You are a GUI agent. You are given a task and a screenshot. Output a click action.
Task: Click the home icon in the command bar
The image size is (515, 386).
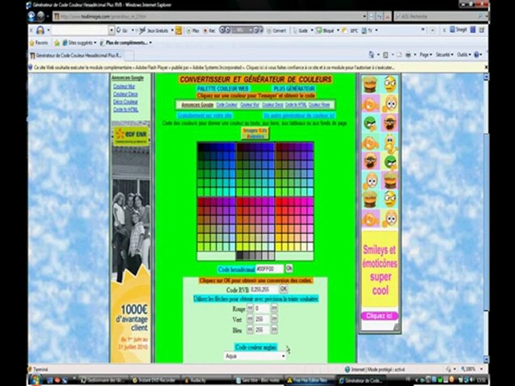(x=371, y=55)
